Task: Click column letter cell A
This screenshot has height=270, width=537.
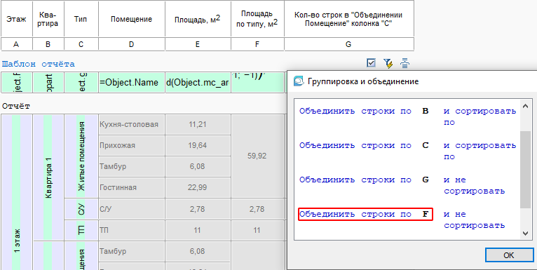Action: pos(16,44)
